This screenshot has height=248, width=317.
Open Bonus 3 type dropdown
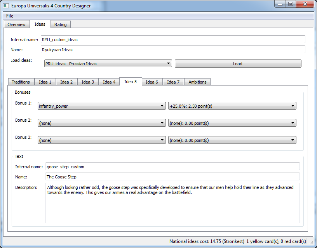102,140
